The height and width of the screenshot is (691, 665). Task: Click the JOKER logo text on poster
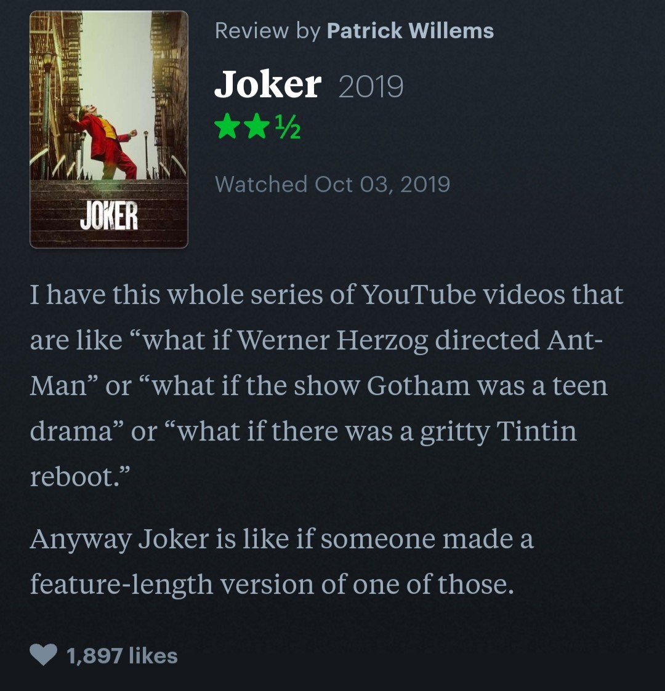109,217
